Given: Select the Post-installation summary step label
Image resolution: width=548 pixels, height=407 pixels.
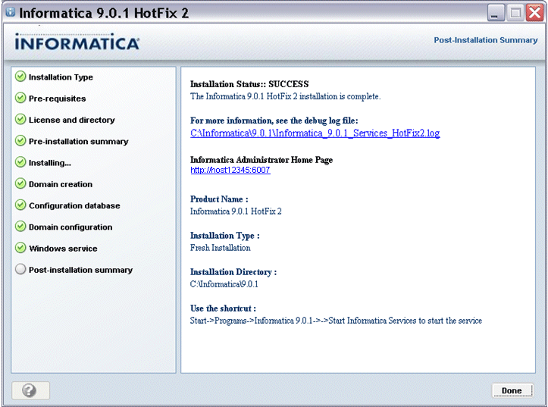Looking at the screenshot, I should coord(81,270).
